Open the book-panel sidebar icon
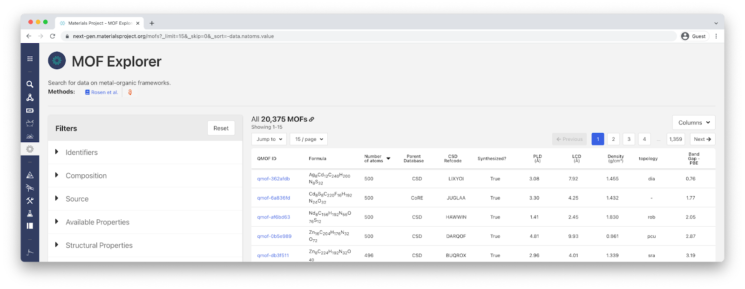Screen dimensions: 745x289 [x=30, y=226]
